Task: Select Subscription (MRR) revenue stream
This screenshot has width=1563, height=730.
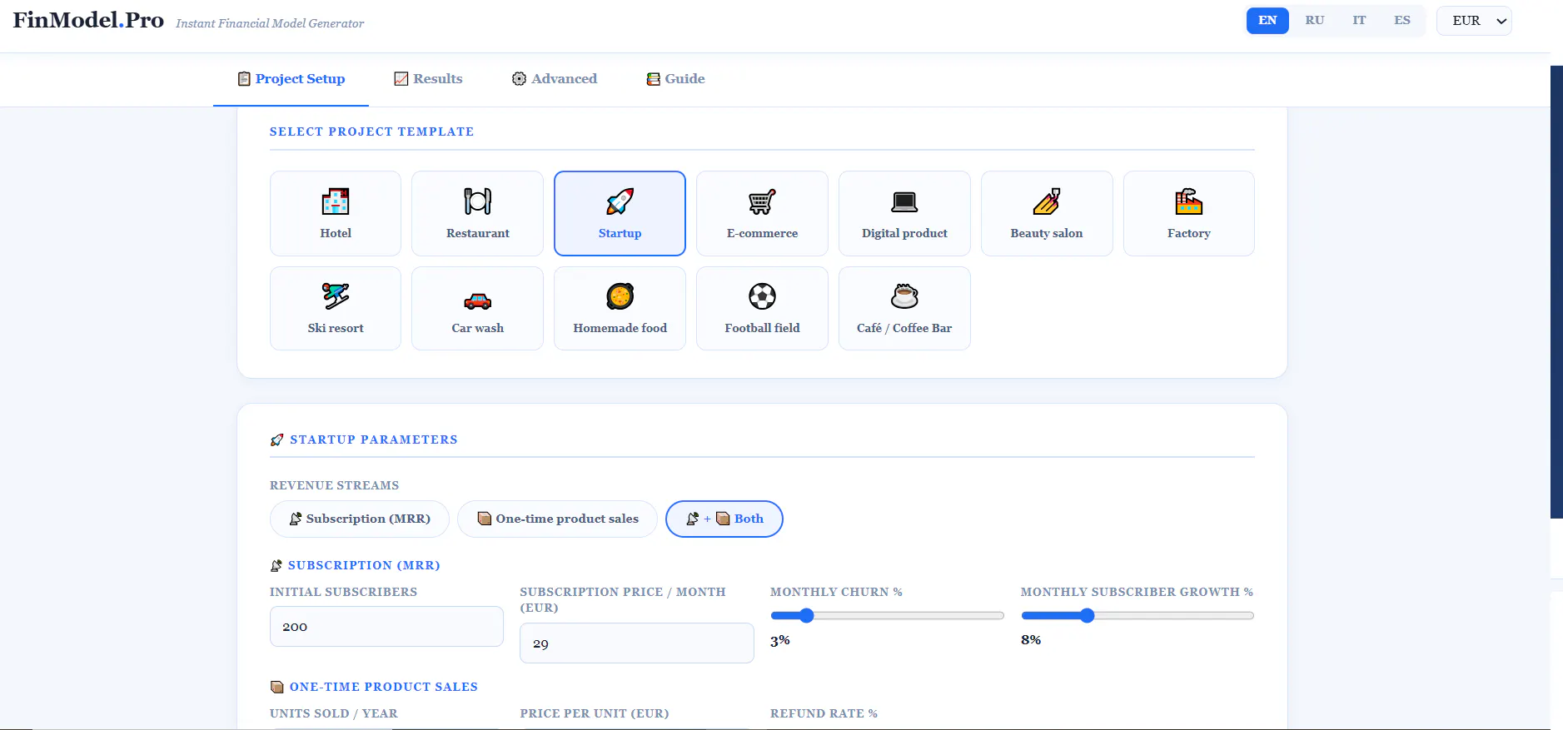Action: click(x=360, y=519)
